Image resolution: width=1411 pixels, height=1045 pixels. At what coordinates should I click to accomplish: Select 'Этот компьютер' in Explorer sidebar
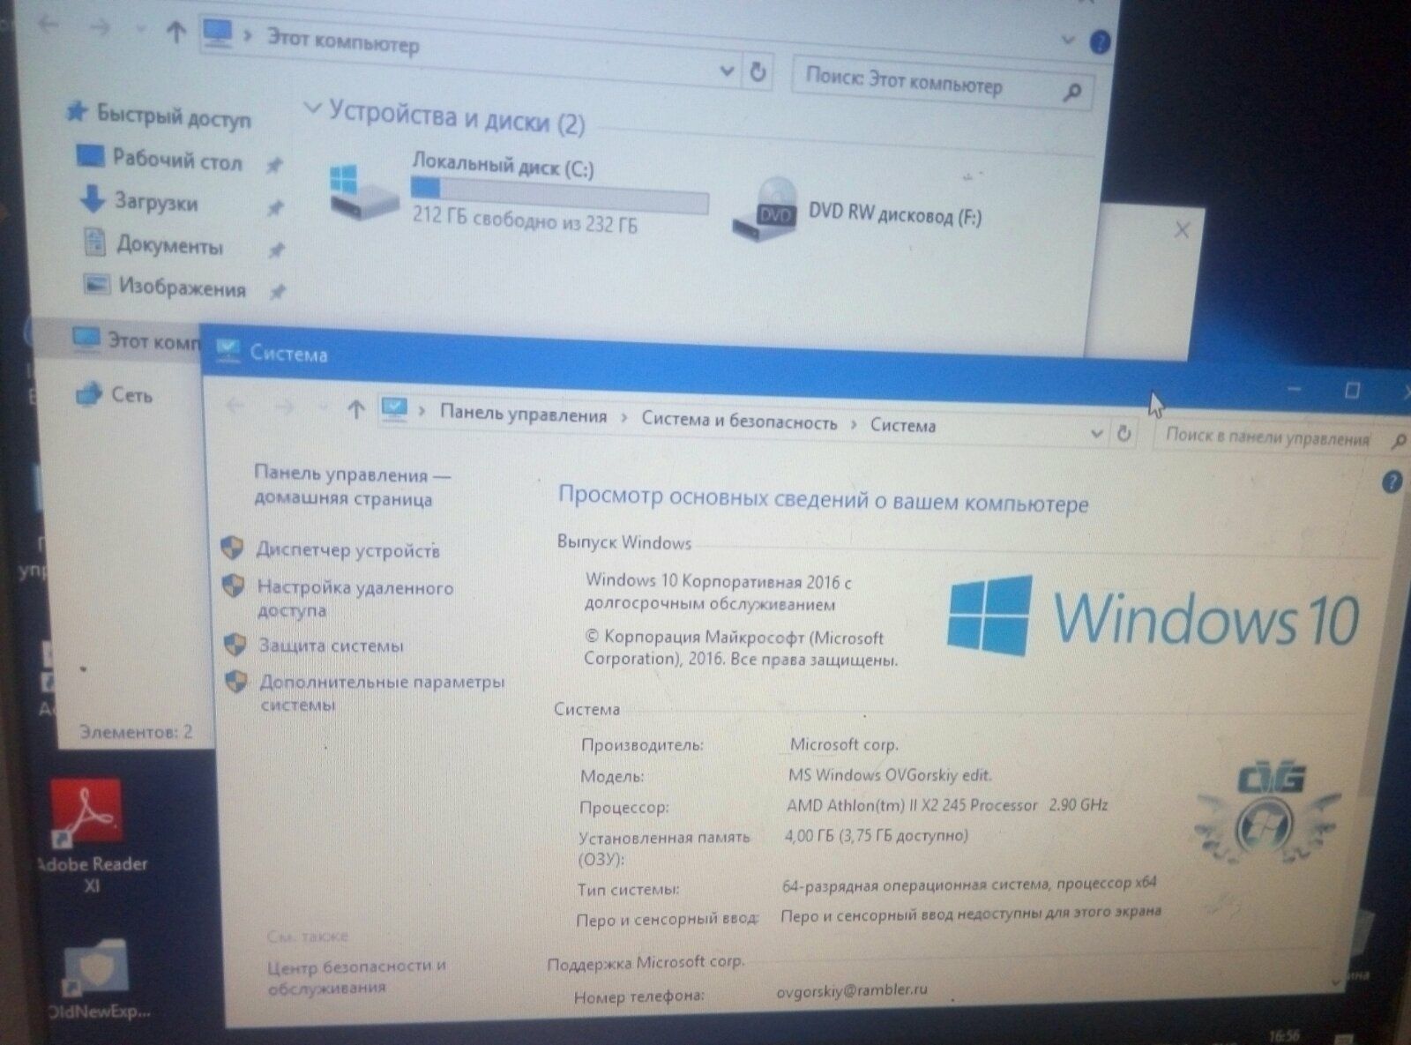click(x=137, y=340)
